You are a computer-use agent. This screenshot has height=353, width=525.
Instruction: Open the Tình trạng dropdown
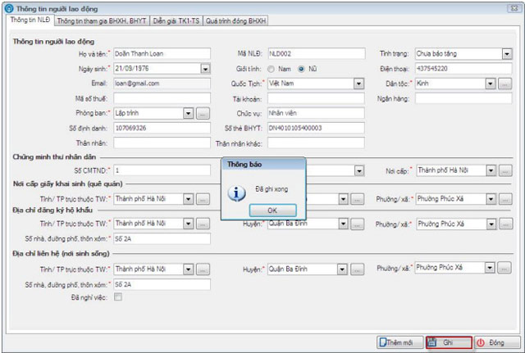coord(506,54)
